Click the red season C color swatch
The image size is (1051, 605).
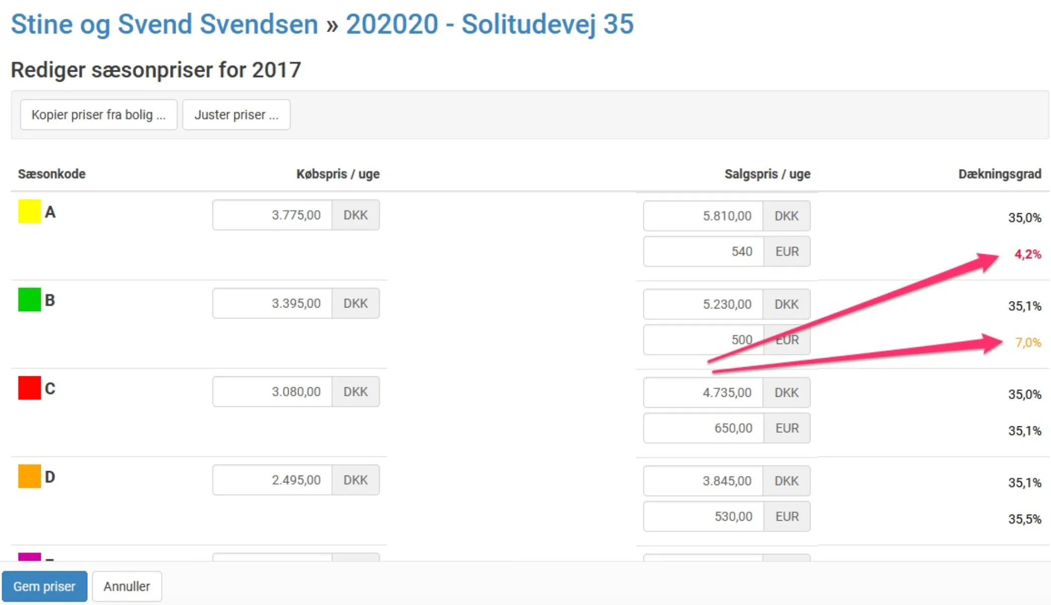pos(29,388)
